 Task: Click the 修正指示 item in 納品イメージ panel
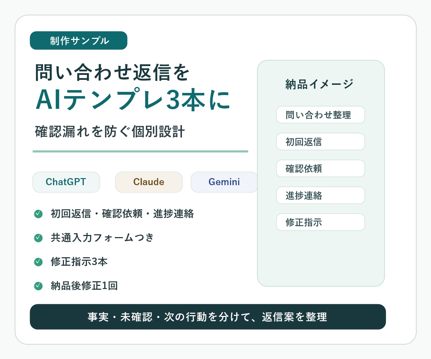tap(320, 222)
